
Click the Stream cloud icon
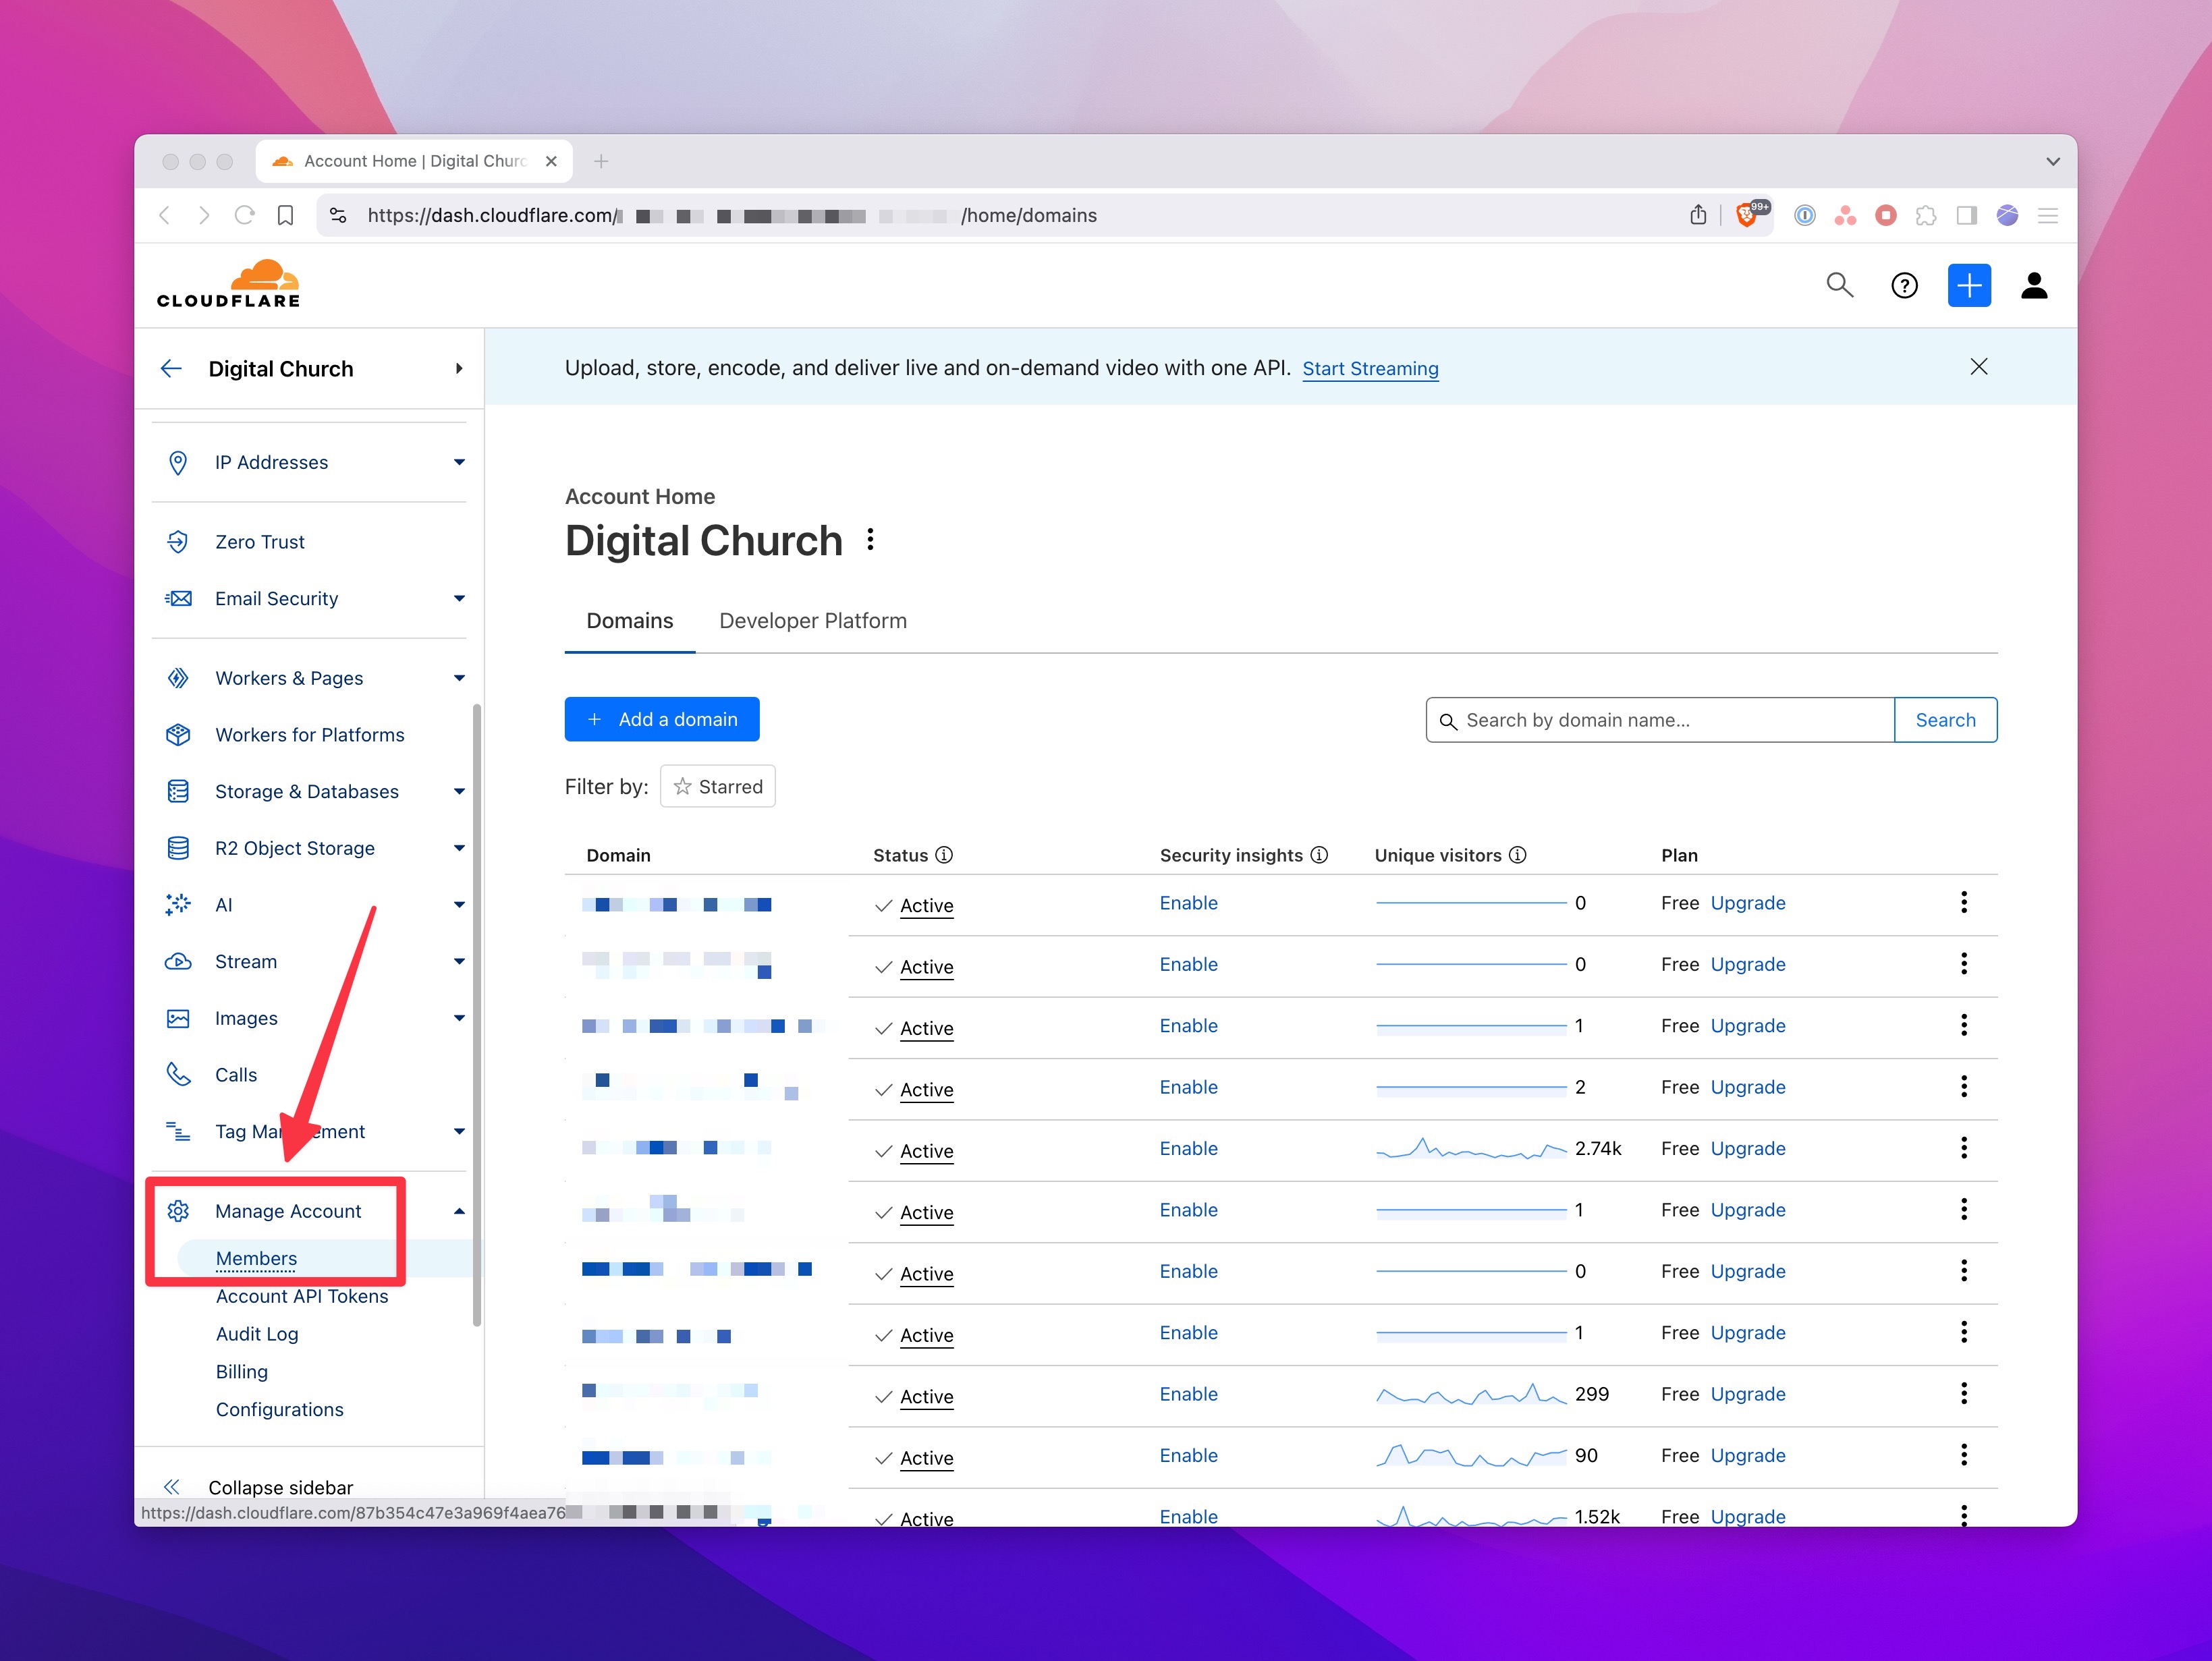(x=178, y=962)
